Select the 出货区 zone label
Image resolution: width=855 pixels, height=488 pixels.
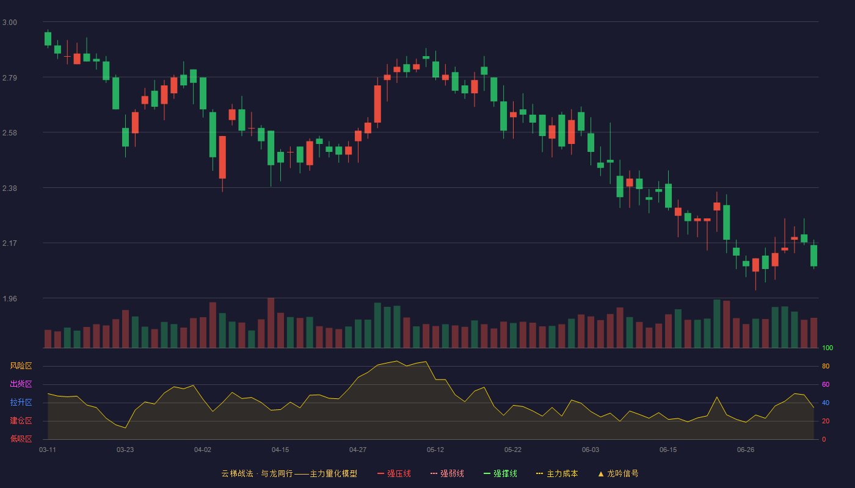click(21, 384)
